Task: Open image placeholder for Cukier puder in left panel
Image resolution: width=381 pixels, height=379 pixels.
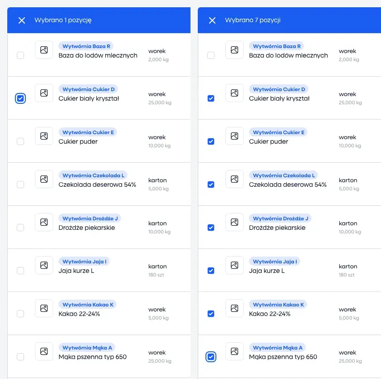Action: [44, 136]
